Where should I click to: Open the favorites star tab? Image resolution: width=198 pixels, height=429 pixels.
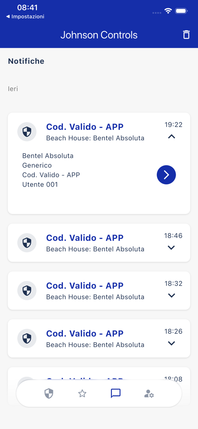[82, 394]
